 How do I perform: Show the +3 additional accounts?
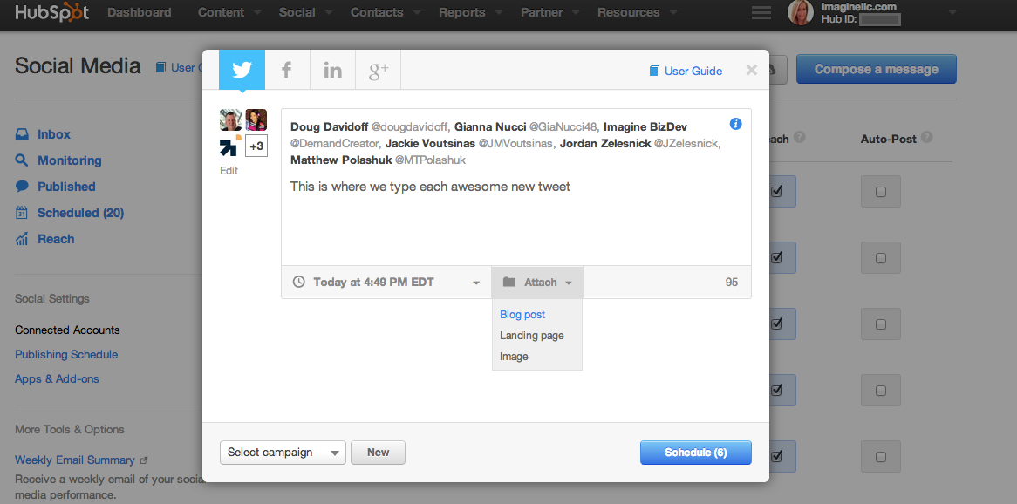pyautogui.click(x=256, y=146)
